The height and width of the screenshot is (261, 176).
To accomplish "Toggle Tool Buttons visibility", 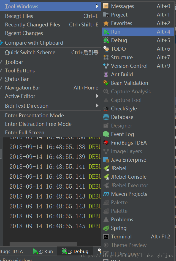I will pyautogui.click(x=50, y=70).
